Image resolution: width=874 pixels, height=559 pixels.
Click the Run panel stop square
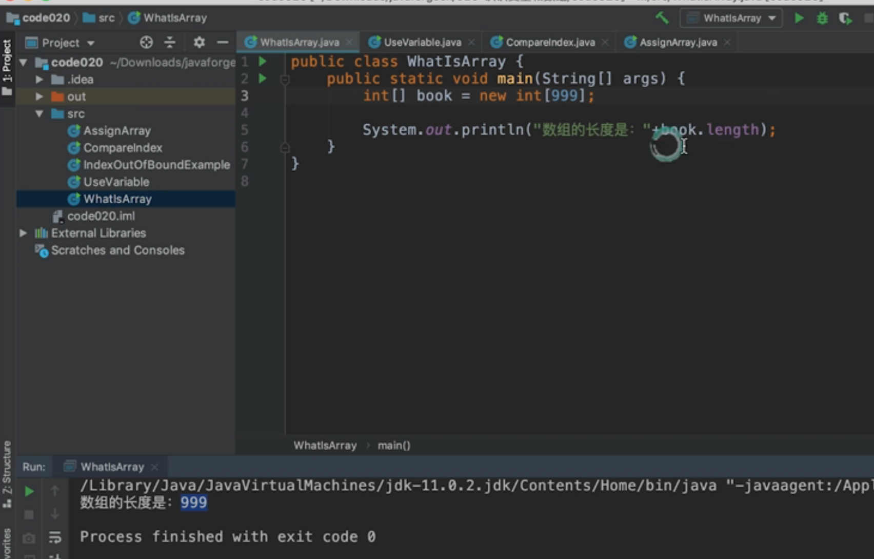29,514
